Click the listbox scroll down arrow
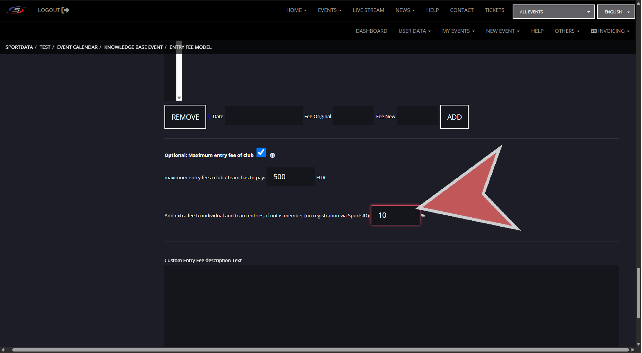This screenshot has height=353, width=642. coord(179,98)
